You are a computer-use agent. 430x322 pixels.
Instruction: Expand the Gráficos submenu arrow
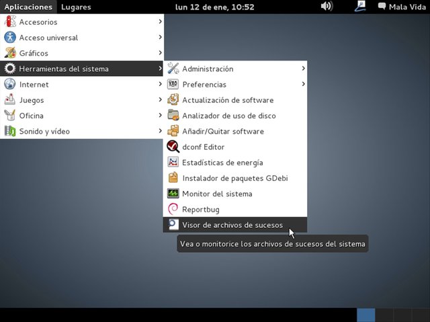pyautogui.click(x=160, y=52)
